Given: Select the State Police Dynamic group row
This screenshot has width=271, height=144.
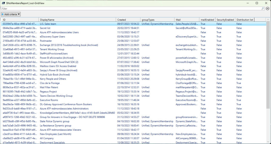Looking at the screenshot, I should coord(134,121).
